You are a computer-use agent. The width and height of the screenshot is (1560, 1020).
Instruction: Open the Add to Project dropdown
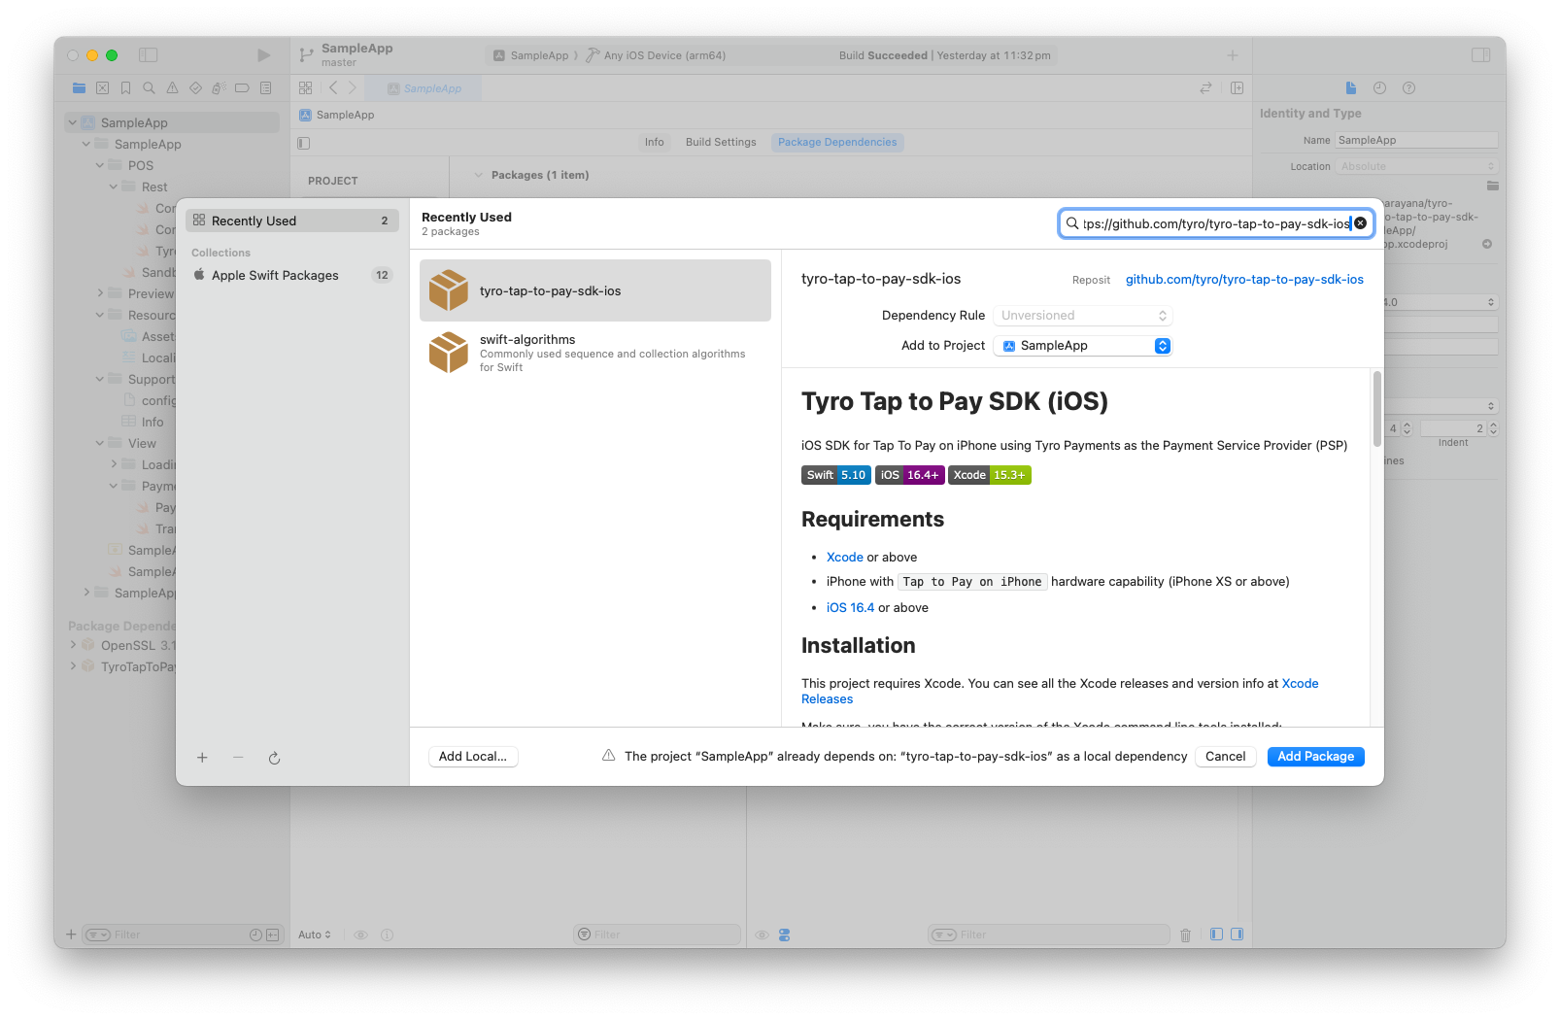[1083, 346]
